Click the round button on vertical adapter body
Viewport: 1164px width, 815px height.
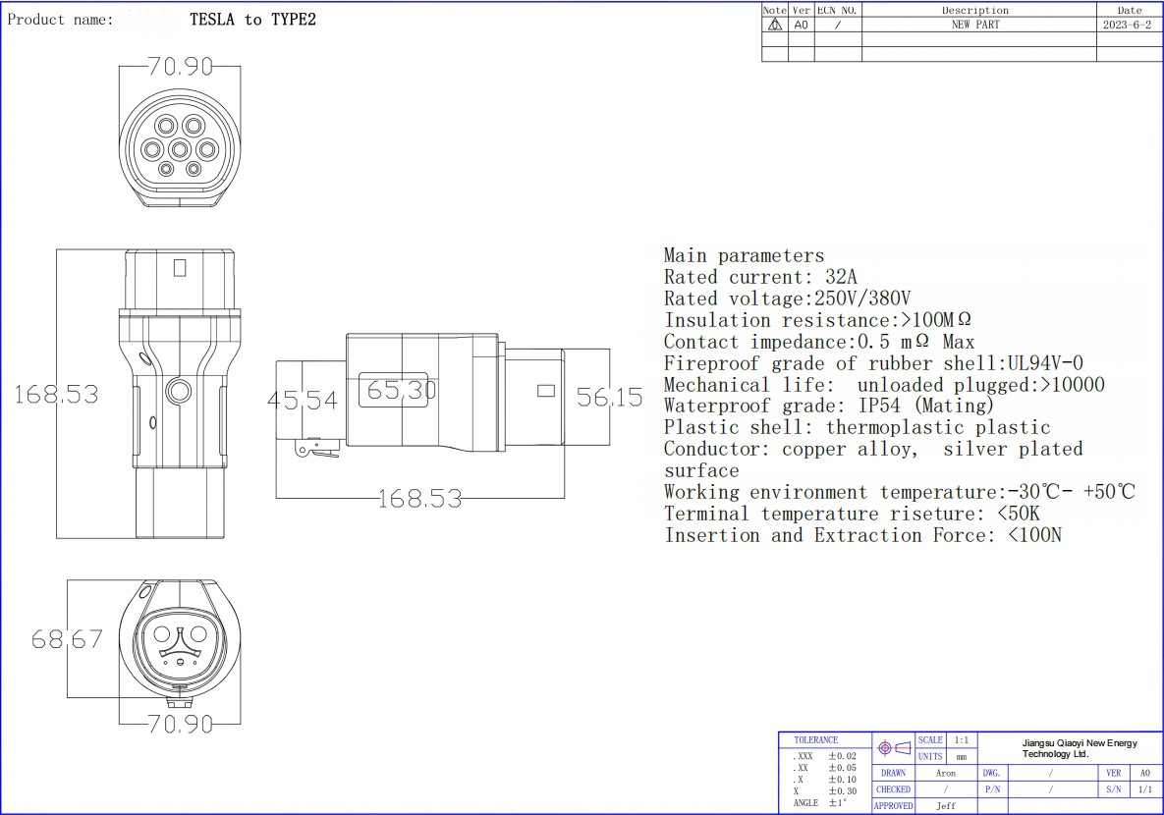[179, 392]
